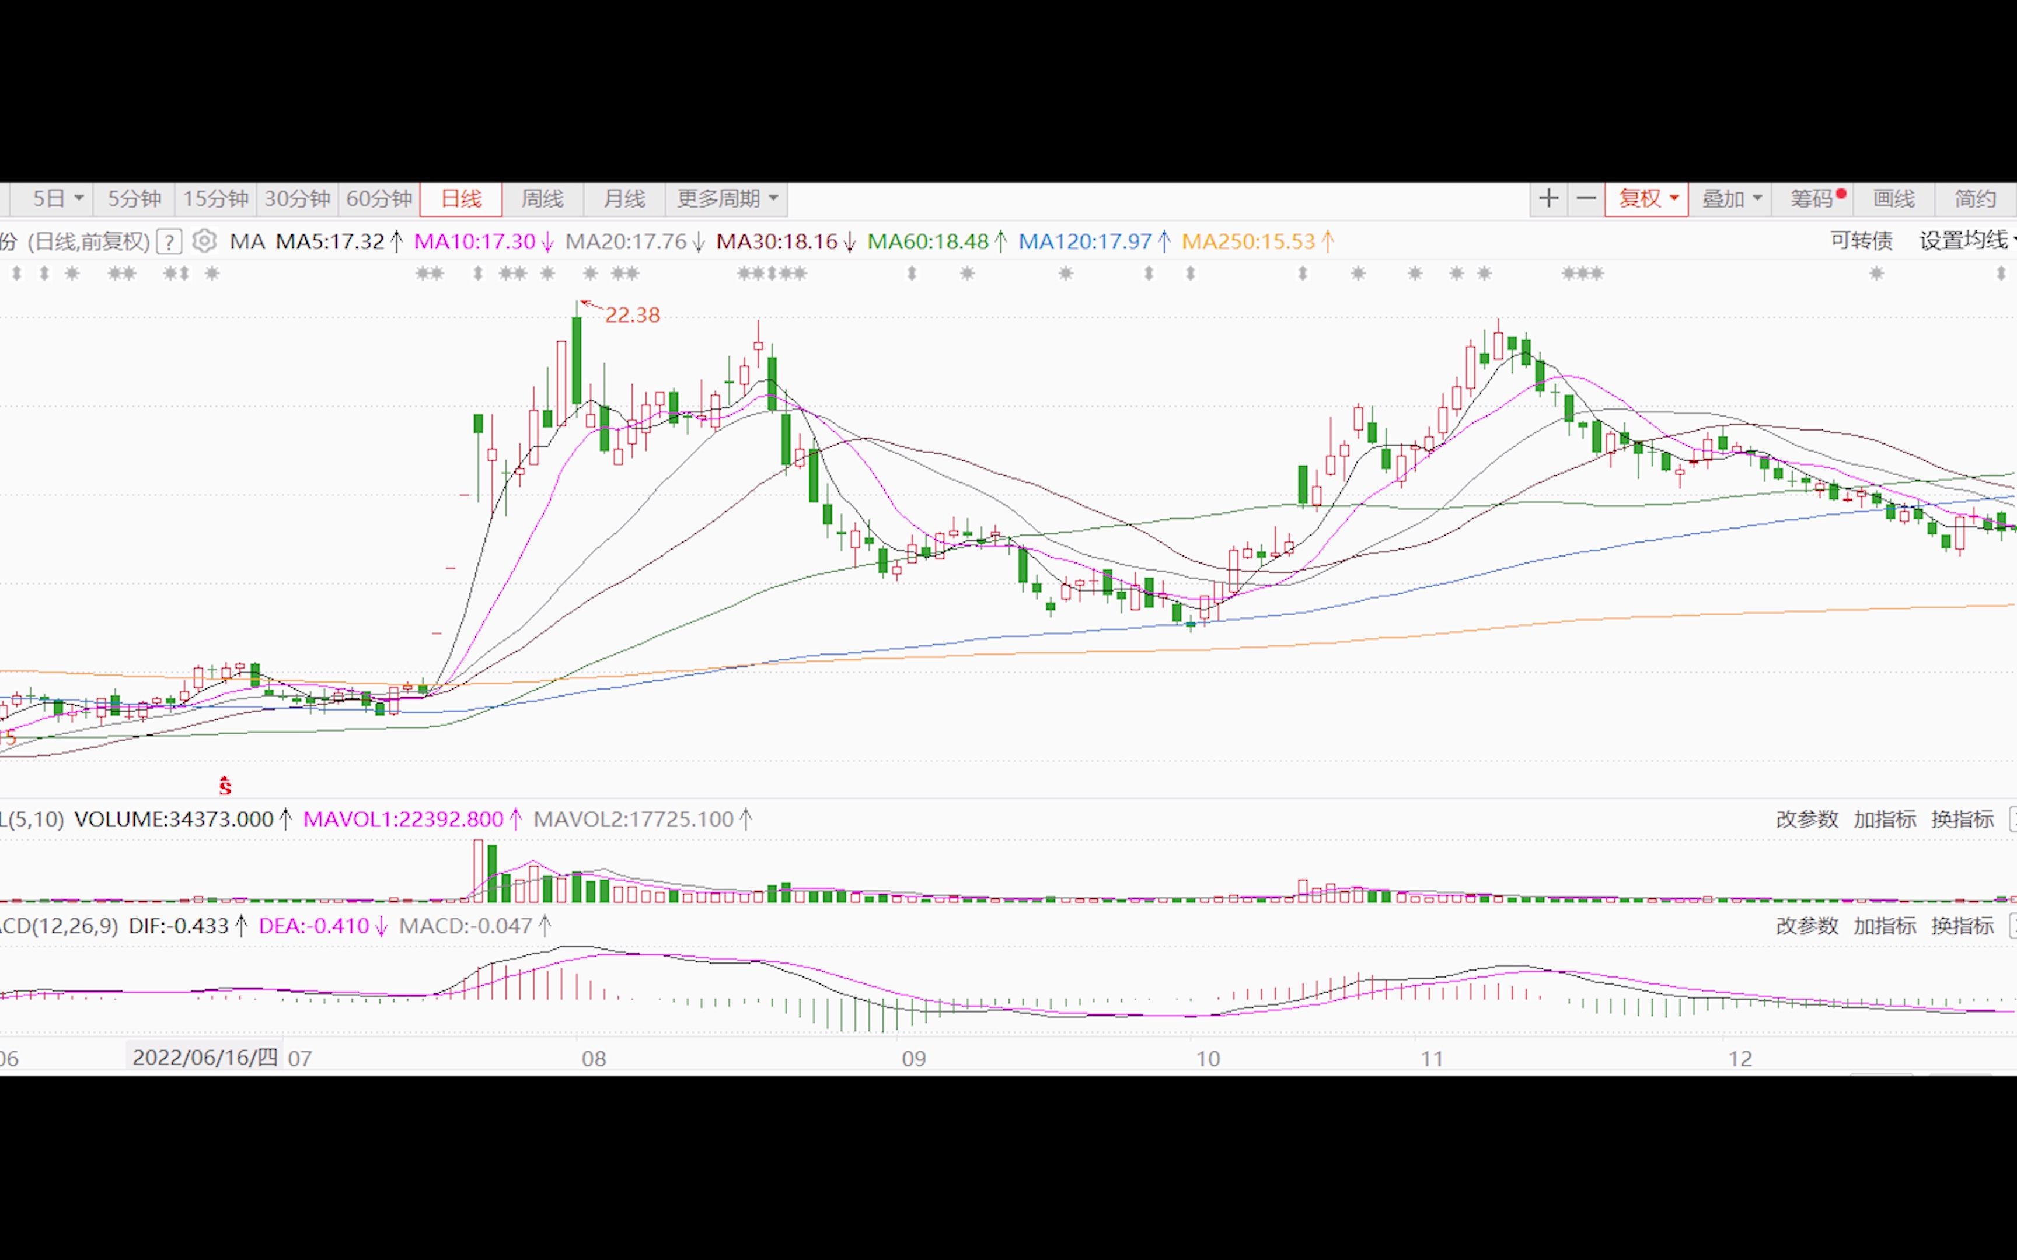Open the 复权 dropdown
Screen dimensions: 2017x1260
click(1647, 199)
